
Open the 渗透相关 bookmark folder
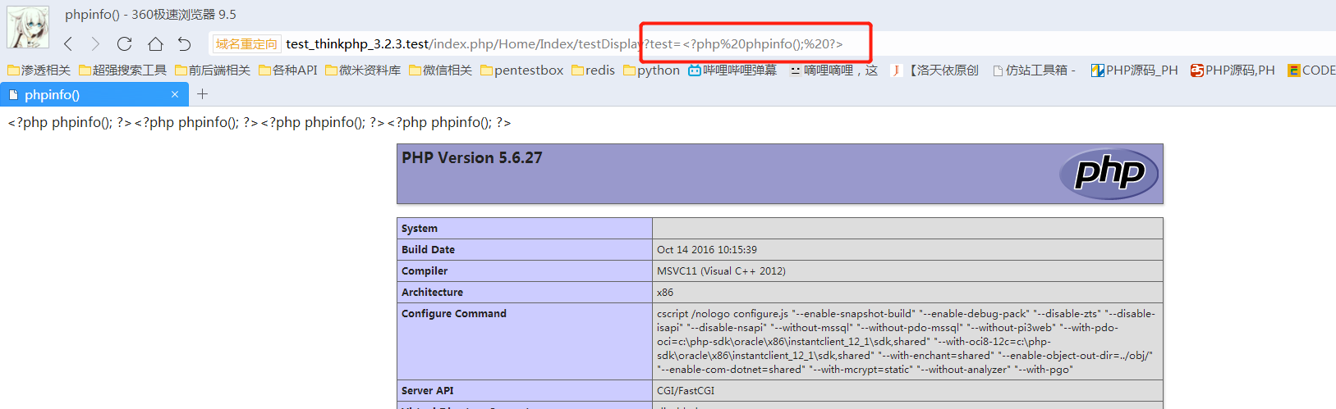pos(39,70)
